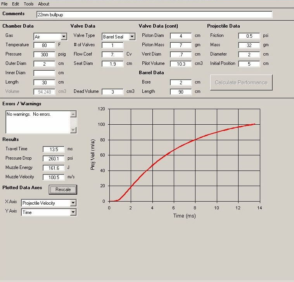Open the Y Axis plot variable dropdown

[73, 212]
